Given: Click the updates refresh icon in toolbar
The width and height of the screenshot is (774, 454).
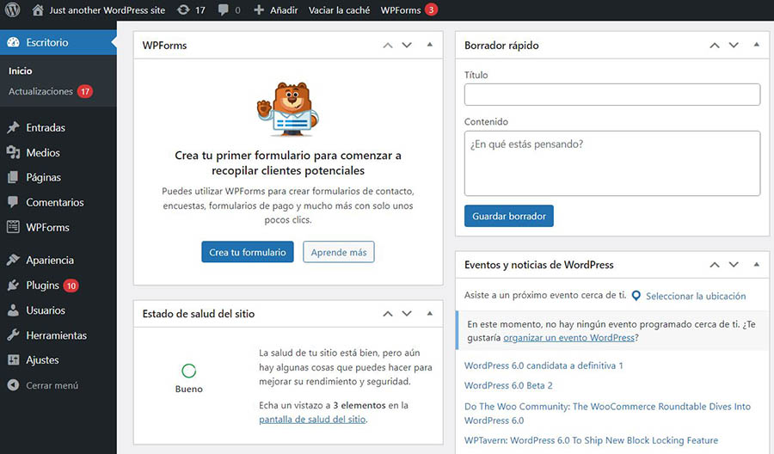Looking at the screenshot, I should (182, 10).
